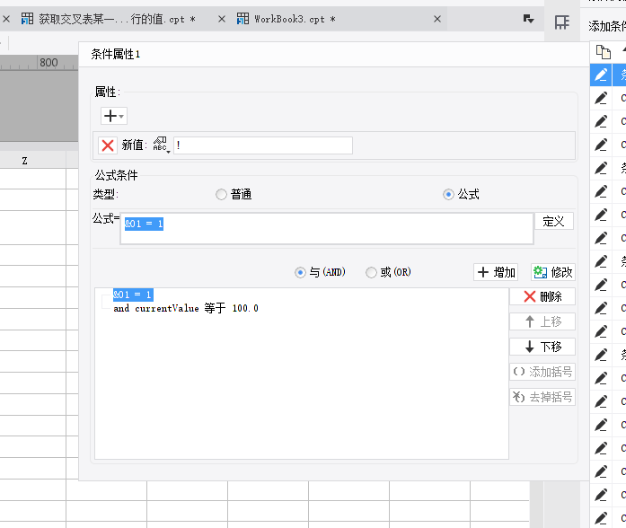The height and width of the screenshot is (528, 626).
Task: Move the condition down with 下移
Action: 542,347
